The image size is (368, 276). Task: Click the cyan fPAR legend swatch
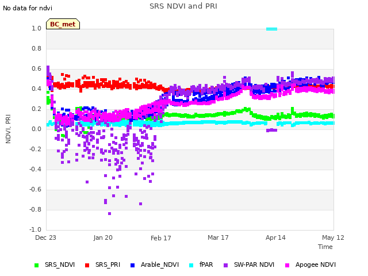[191, 265]
